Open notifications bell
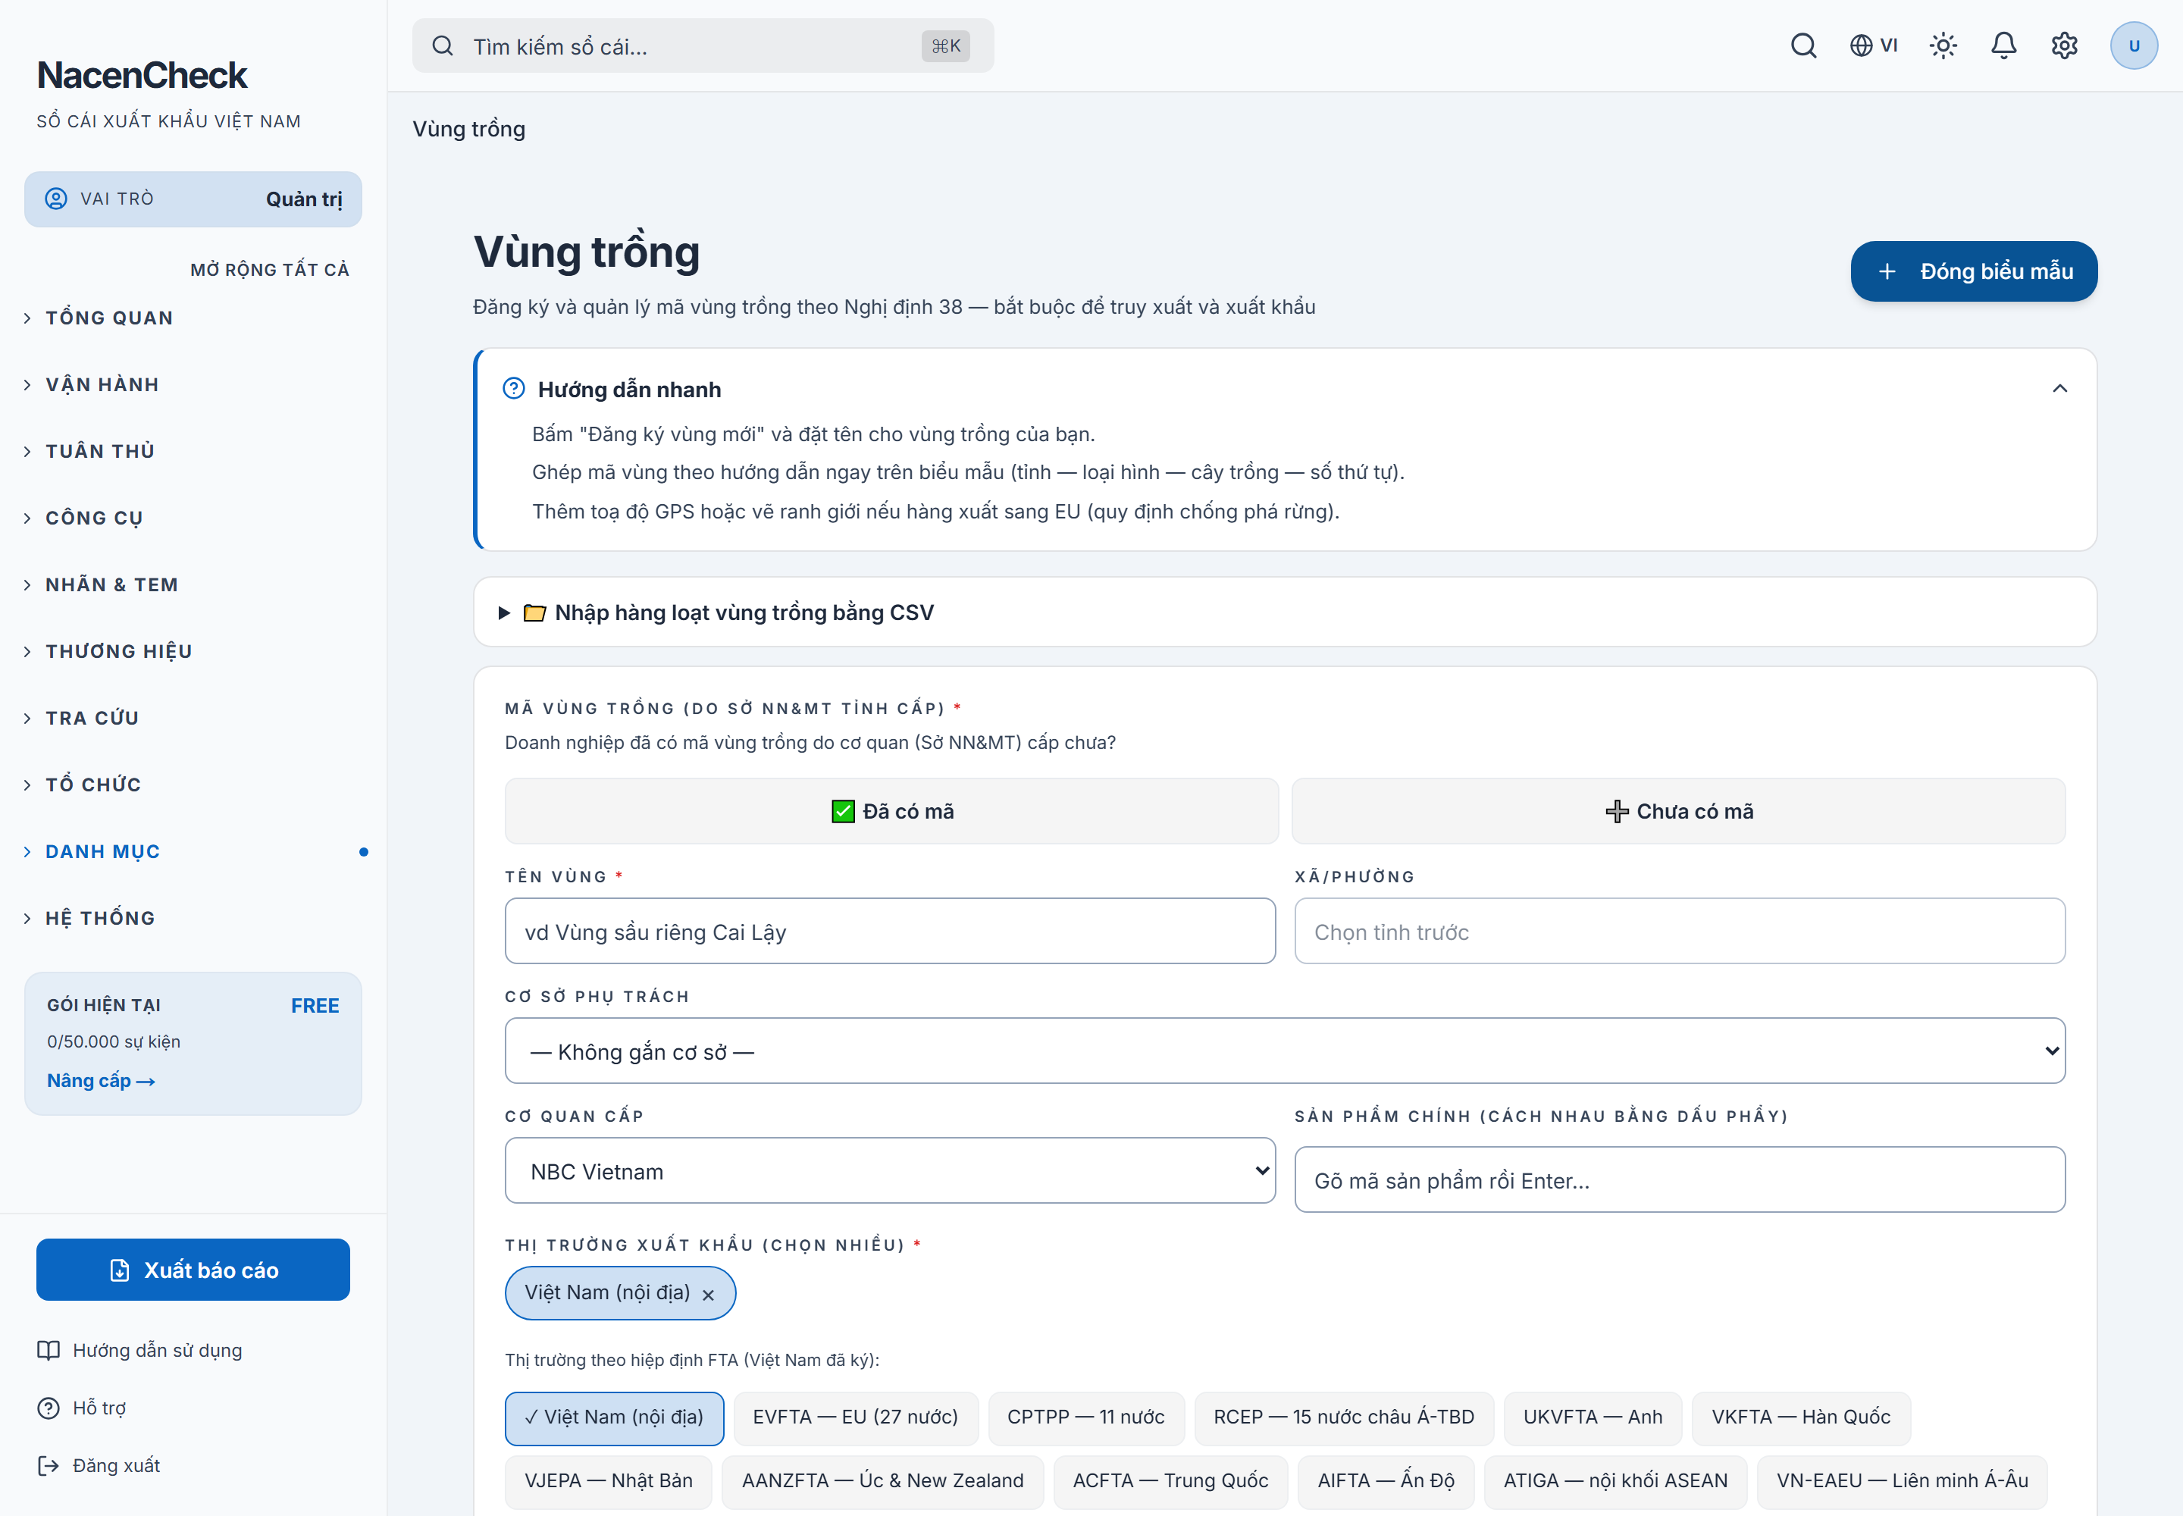Screen dimensions: 2183x1516 point(2003,45)
